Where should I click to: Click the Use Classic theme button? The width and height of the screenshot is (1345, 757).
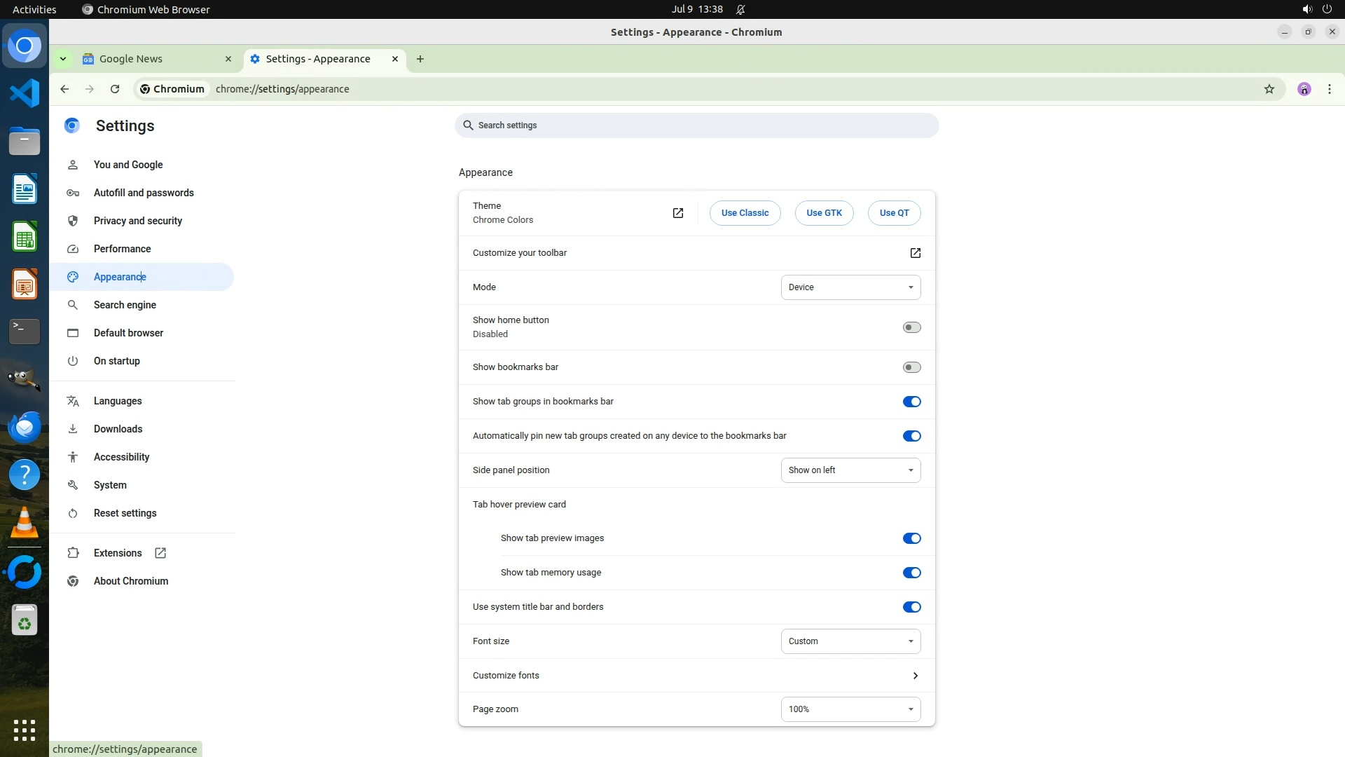point(745,213)
